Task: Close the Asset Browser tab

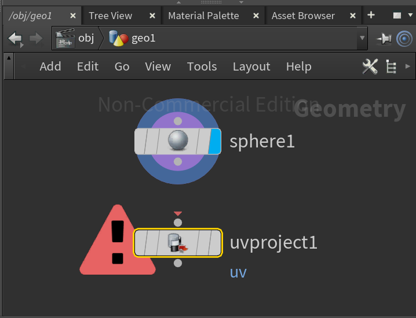Action: click(x=353, y=16)
